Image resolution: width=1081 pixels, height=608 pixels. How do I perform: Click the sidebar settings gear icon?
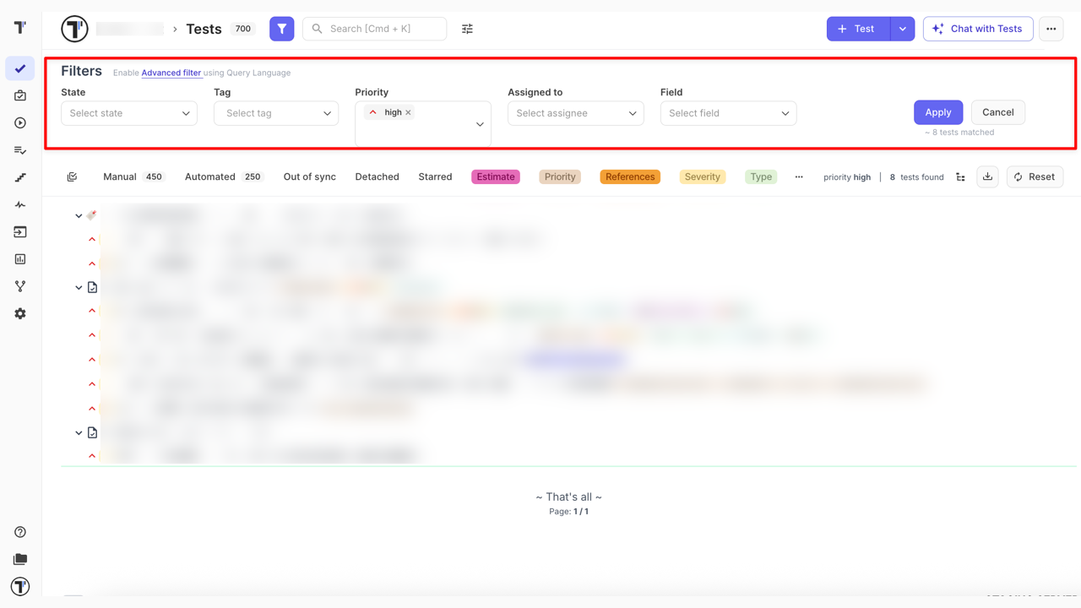click(x=20, y=314)
